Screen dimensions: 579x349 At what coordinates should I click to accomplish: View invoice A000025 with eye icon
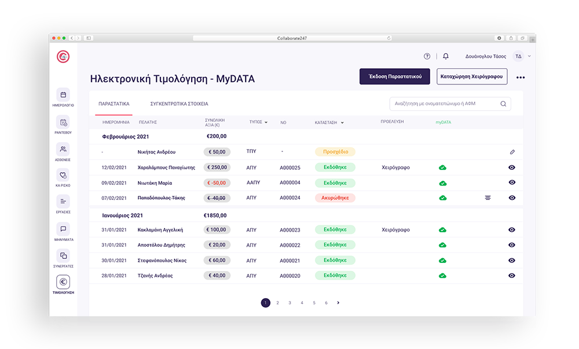[512, 168]
